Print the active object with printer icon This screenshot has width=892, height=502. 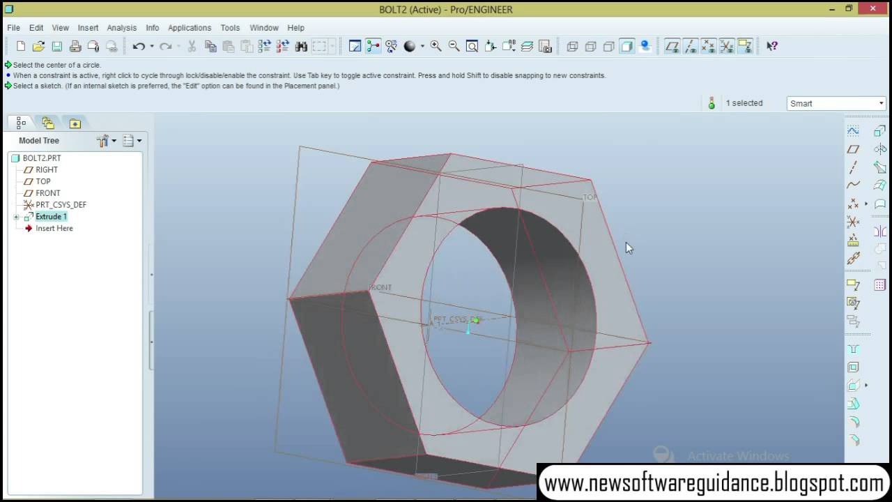pos(75,46)
